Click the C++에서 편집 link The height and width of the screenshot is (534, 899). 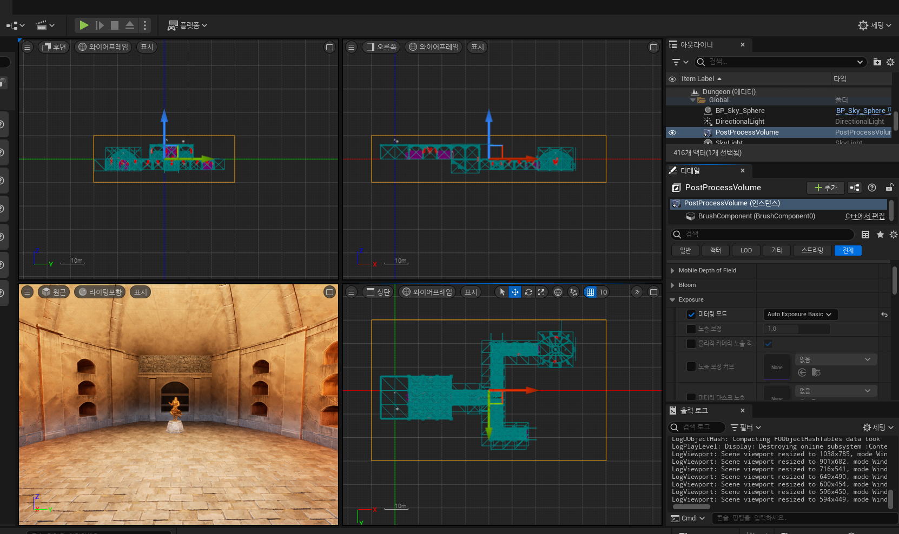(x=864, y=216)
